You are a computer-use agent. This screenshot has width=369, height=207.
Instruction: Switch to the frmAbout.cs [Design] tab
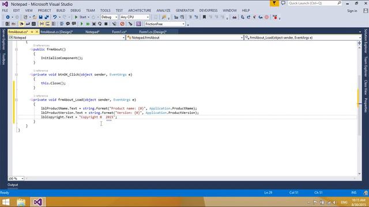[57, 32]
